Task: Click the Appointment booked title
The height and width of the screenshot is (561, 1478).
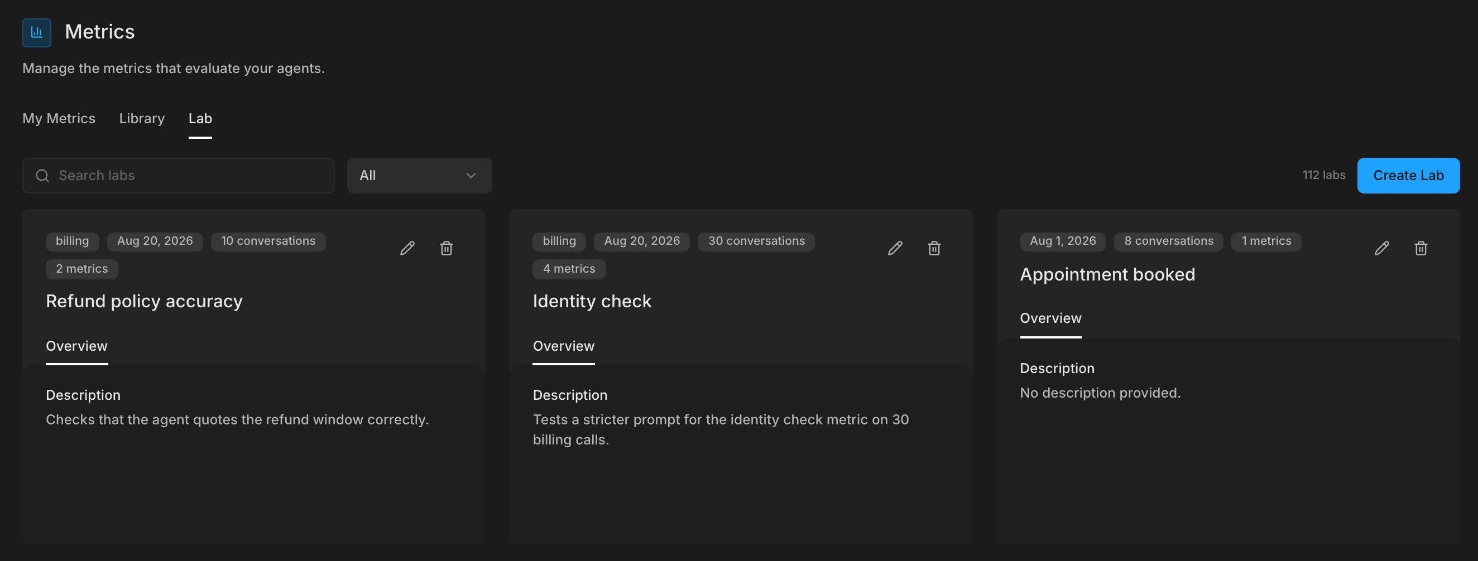Action: point(1107,274)
